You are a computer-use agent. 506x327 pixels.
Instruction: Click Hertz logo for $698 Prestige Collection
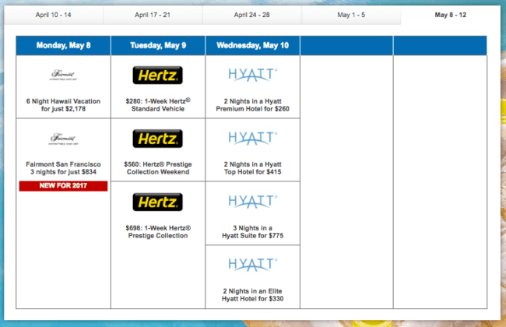[158, 202]
